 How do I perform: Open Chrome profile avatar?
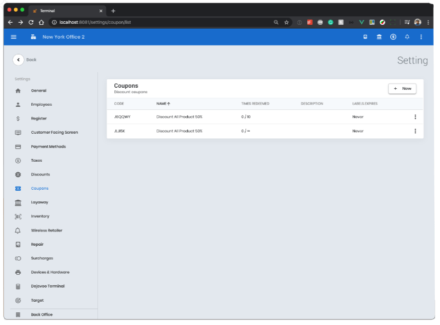click(x=418, y=22)
